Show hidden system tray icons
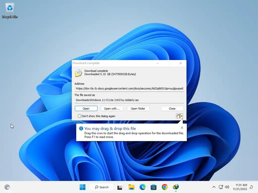The height and width of the screenshot is (193, 258). tap(214, 187)
